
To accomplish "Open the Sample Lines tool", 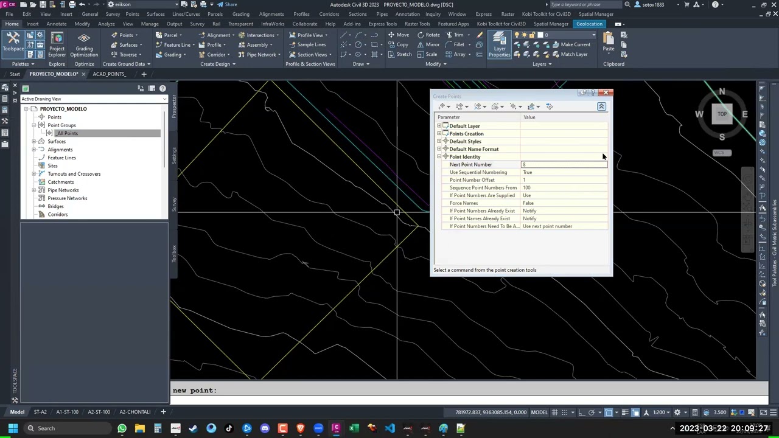I will (x=307, y=44).
